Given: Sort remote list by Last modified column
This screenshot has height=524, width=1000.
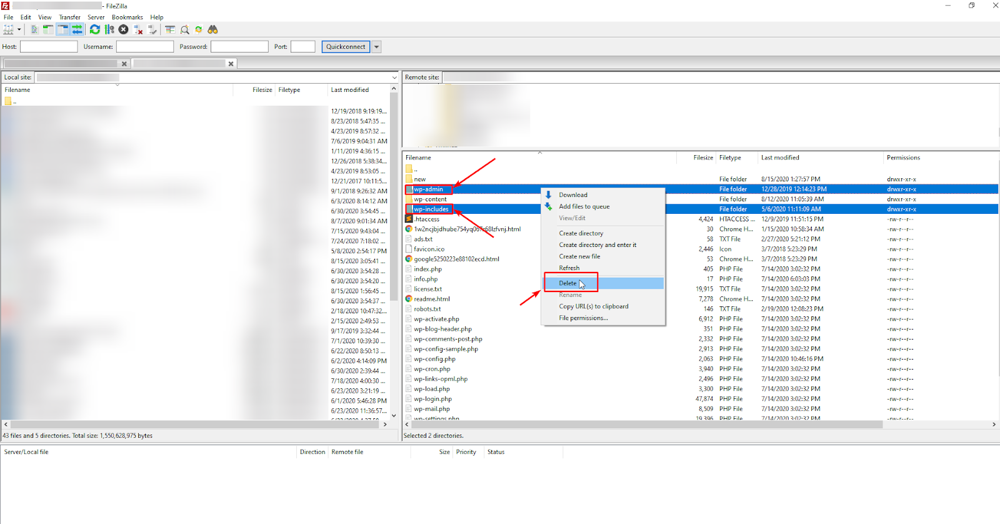Looking at the screenshot, I should tap(780, 158).
